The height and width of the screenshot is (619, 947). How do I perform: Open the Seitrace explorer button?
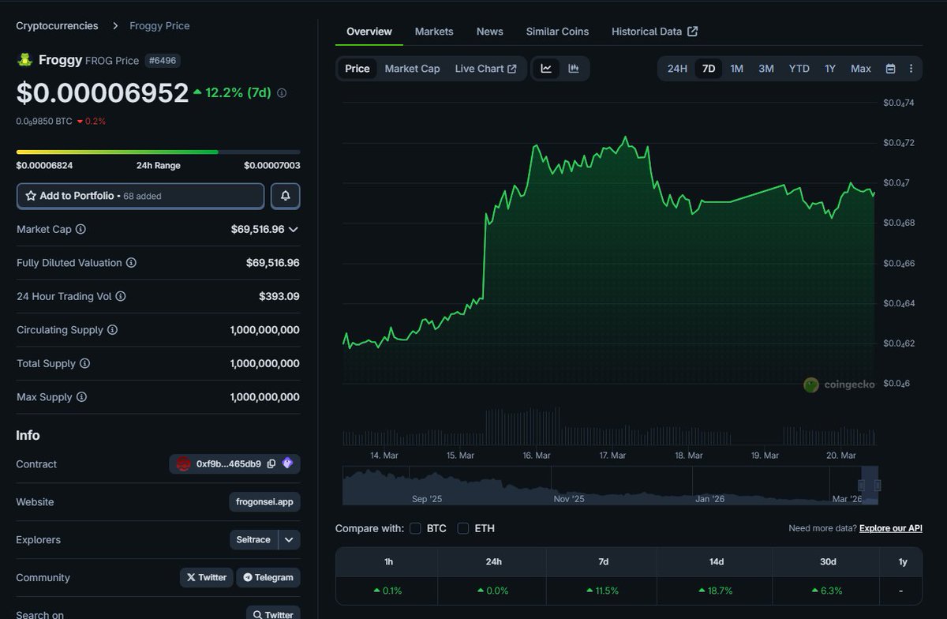253,540
